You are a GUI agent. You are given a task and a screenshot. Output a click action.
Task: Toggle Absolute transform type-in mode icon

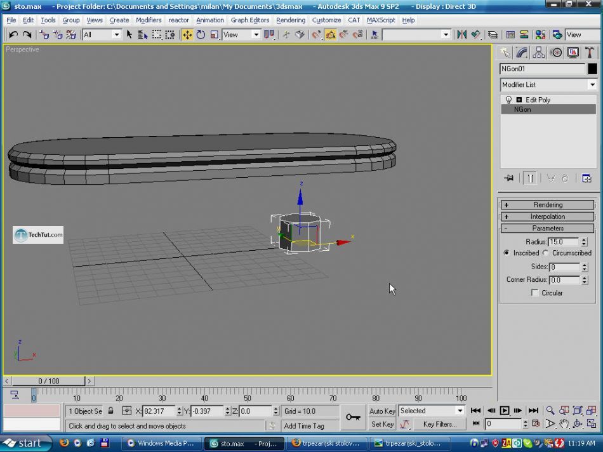click(x=126, y=411)
